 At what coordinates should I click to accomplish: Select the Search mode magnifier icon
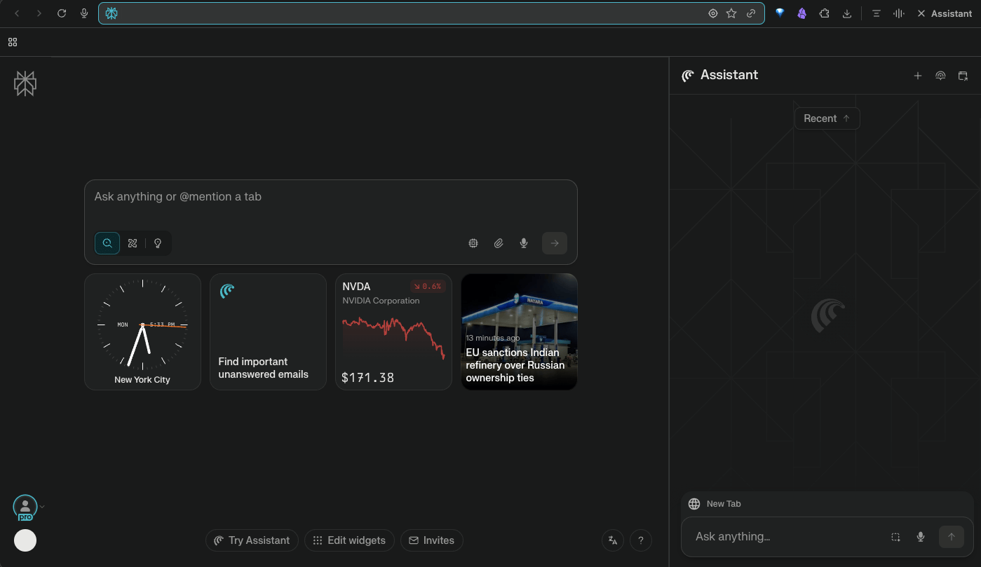[107, 243]
